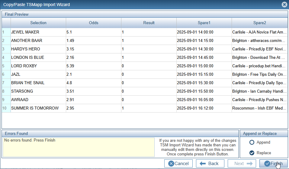
Task: Select the Replace radio option
Action: pyautogui.click(x=252, y=153)
